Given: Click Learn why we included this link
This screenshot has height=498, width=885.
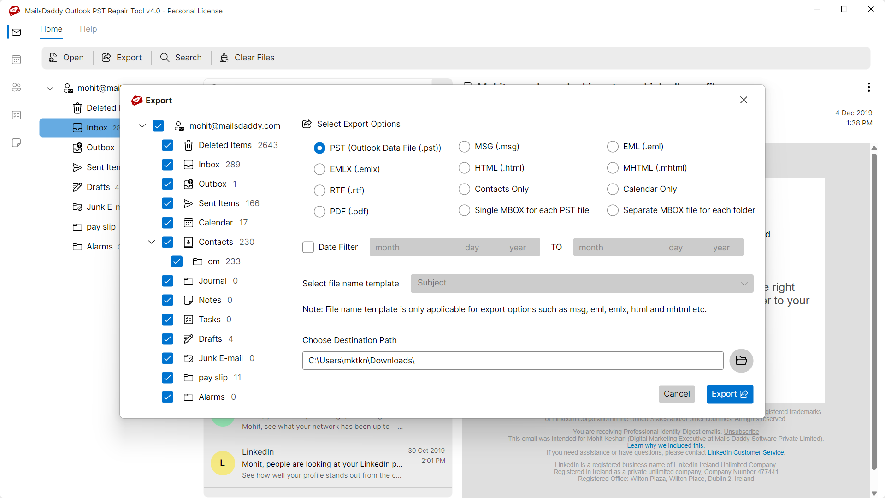Looking at the screenshot, I should click(x=665, y=445).
